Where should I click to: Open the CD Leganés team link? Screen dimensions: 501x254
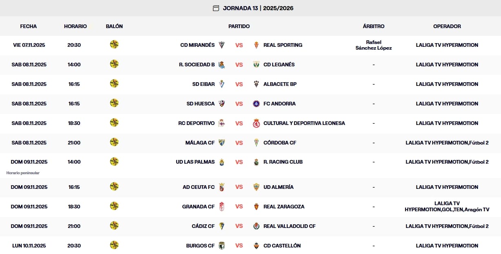click(279, 65)
